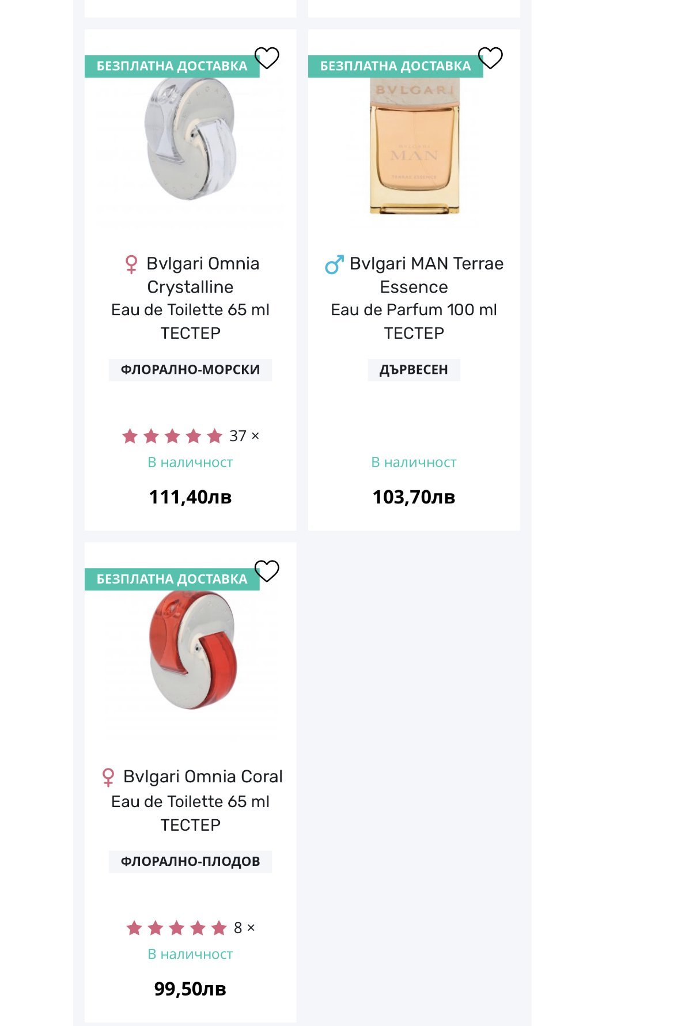
Task: Click 111,40лв price of Omnia Crystalline
Action: pos(190,497)
